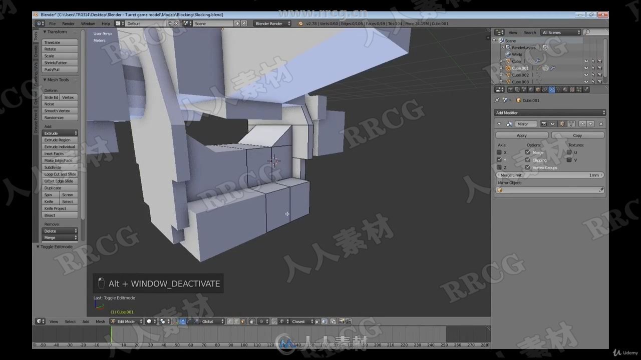Open the Blender Render engine dropdown
This screenshot has width=641, height=360.
click(272, 23)
